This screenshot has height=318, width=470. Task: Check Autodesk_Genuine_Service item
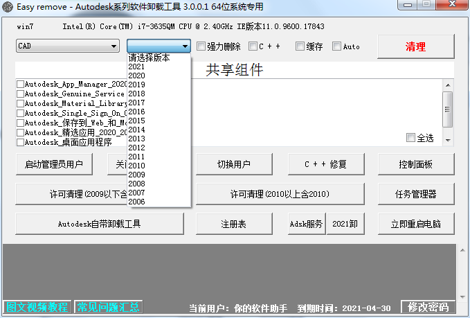pyautogui.click(x=20, y=94)
